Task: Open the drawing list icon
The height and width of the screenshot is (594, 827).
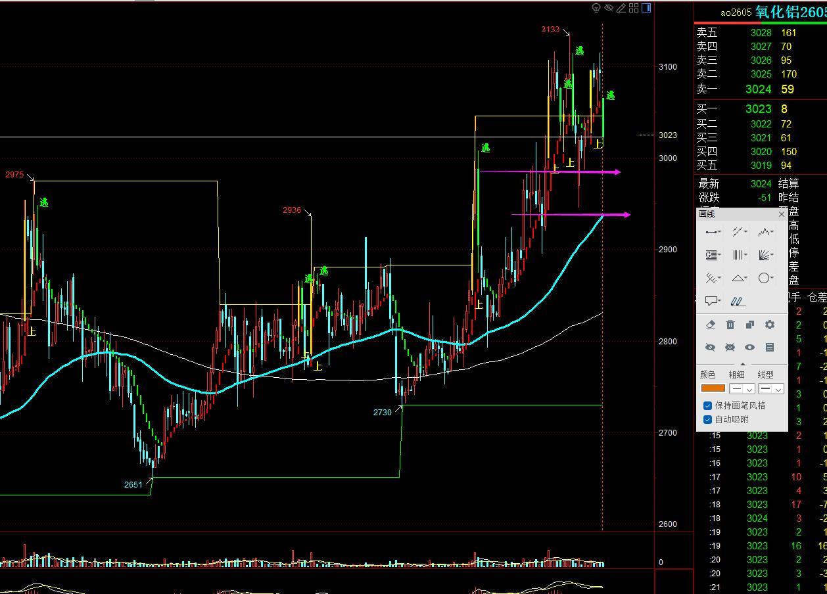Action: pos(770,347)
